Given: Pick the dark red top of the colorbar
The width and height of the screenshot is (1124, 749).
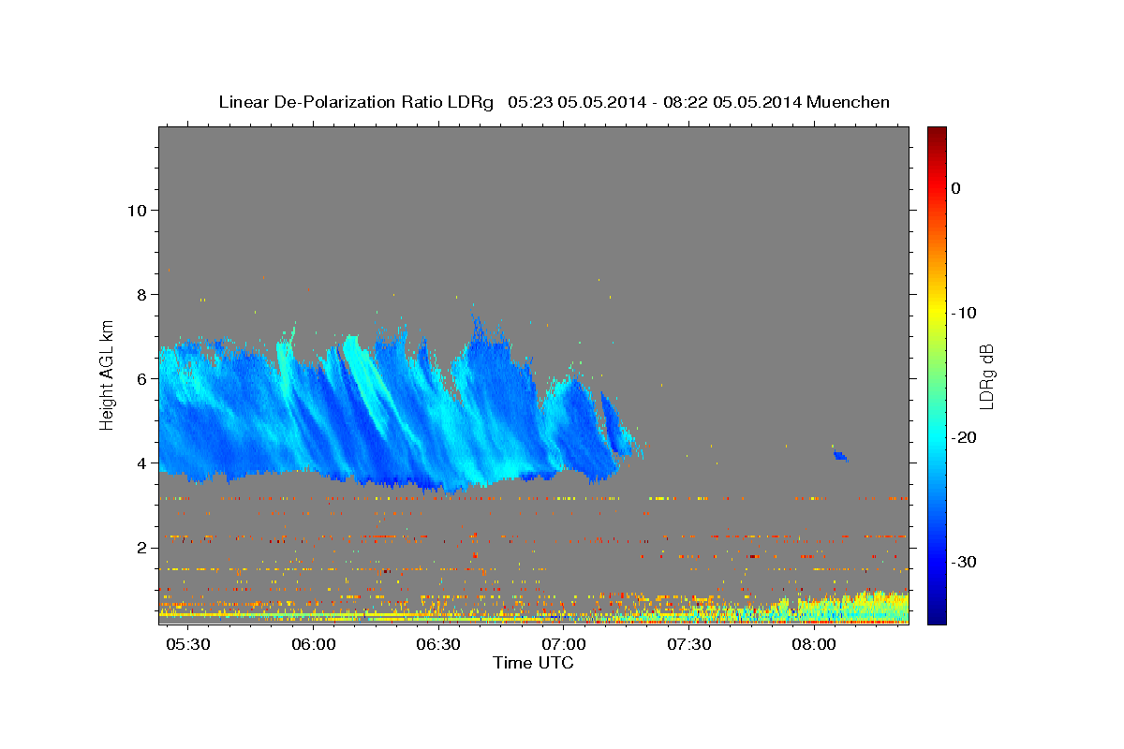Looking at the screenshot, I should click(x=937, y=134).
